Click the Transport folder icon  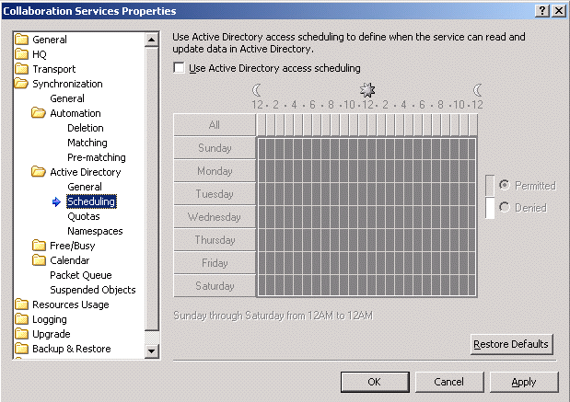pyautogui.click(x=21, y=69)
